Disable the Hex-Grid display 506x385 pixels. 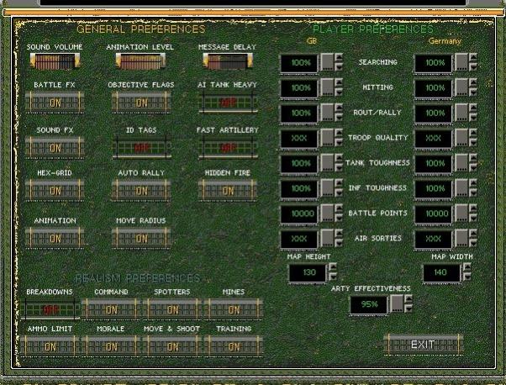(54, 191)
